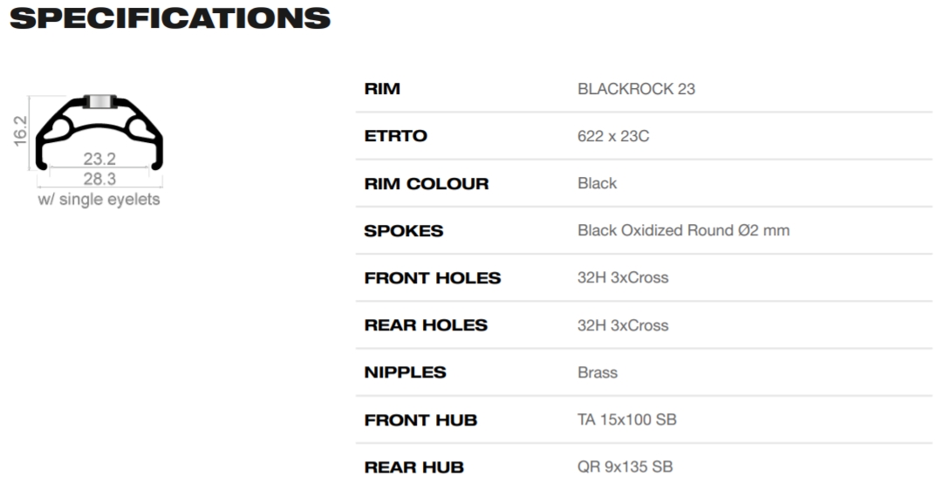Click the FRONT HUB label
Screen dimensions: 949x483
coord(420,419)
